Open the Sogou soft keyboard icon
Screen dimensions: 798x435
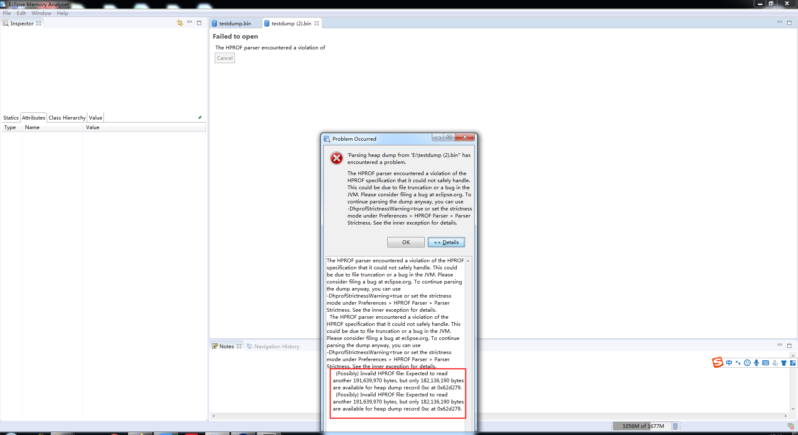pos(766,363)
